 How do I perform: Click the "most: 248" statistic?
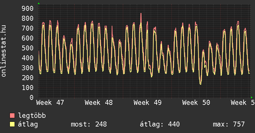(x=89, y=124)
